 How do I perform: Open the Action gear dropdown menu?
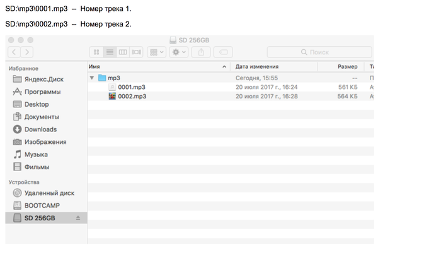[179, 52]
